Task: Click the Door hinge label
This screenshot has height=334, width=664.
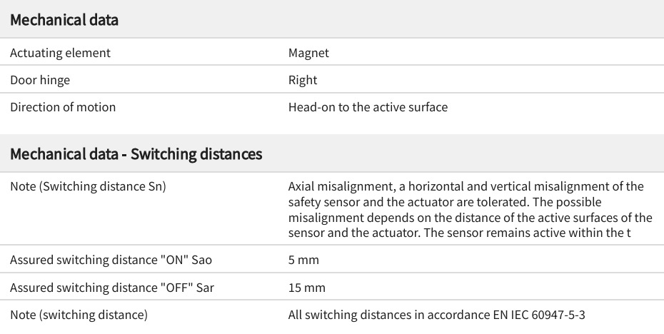Action: 40,80
